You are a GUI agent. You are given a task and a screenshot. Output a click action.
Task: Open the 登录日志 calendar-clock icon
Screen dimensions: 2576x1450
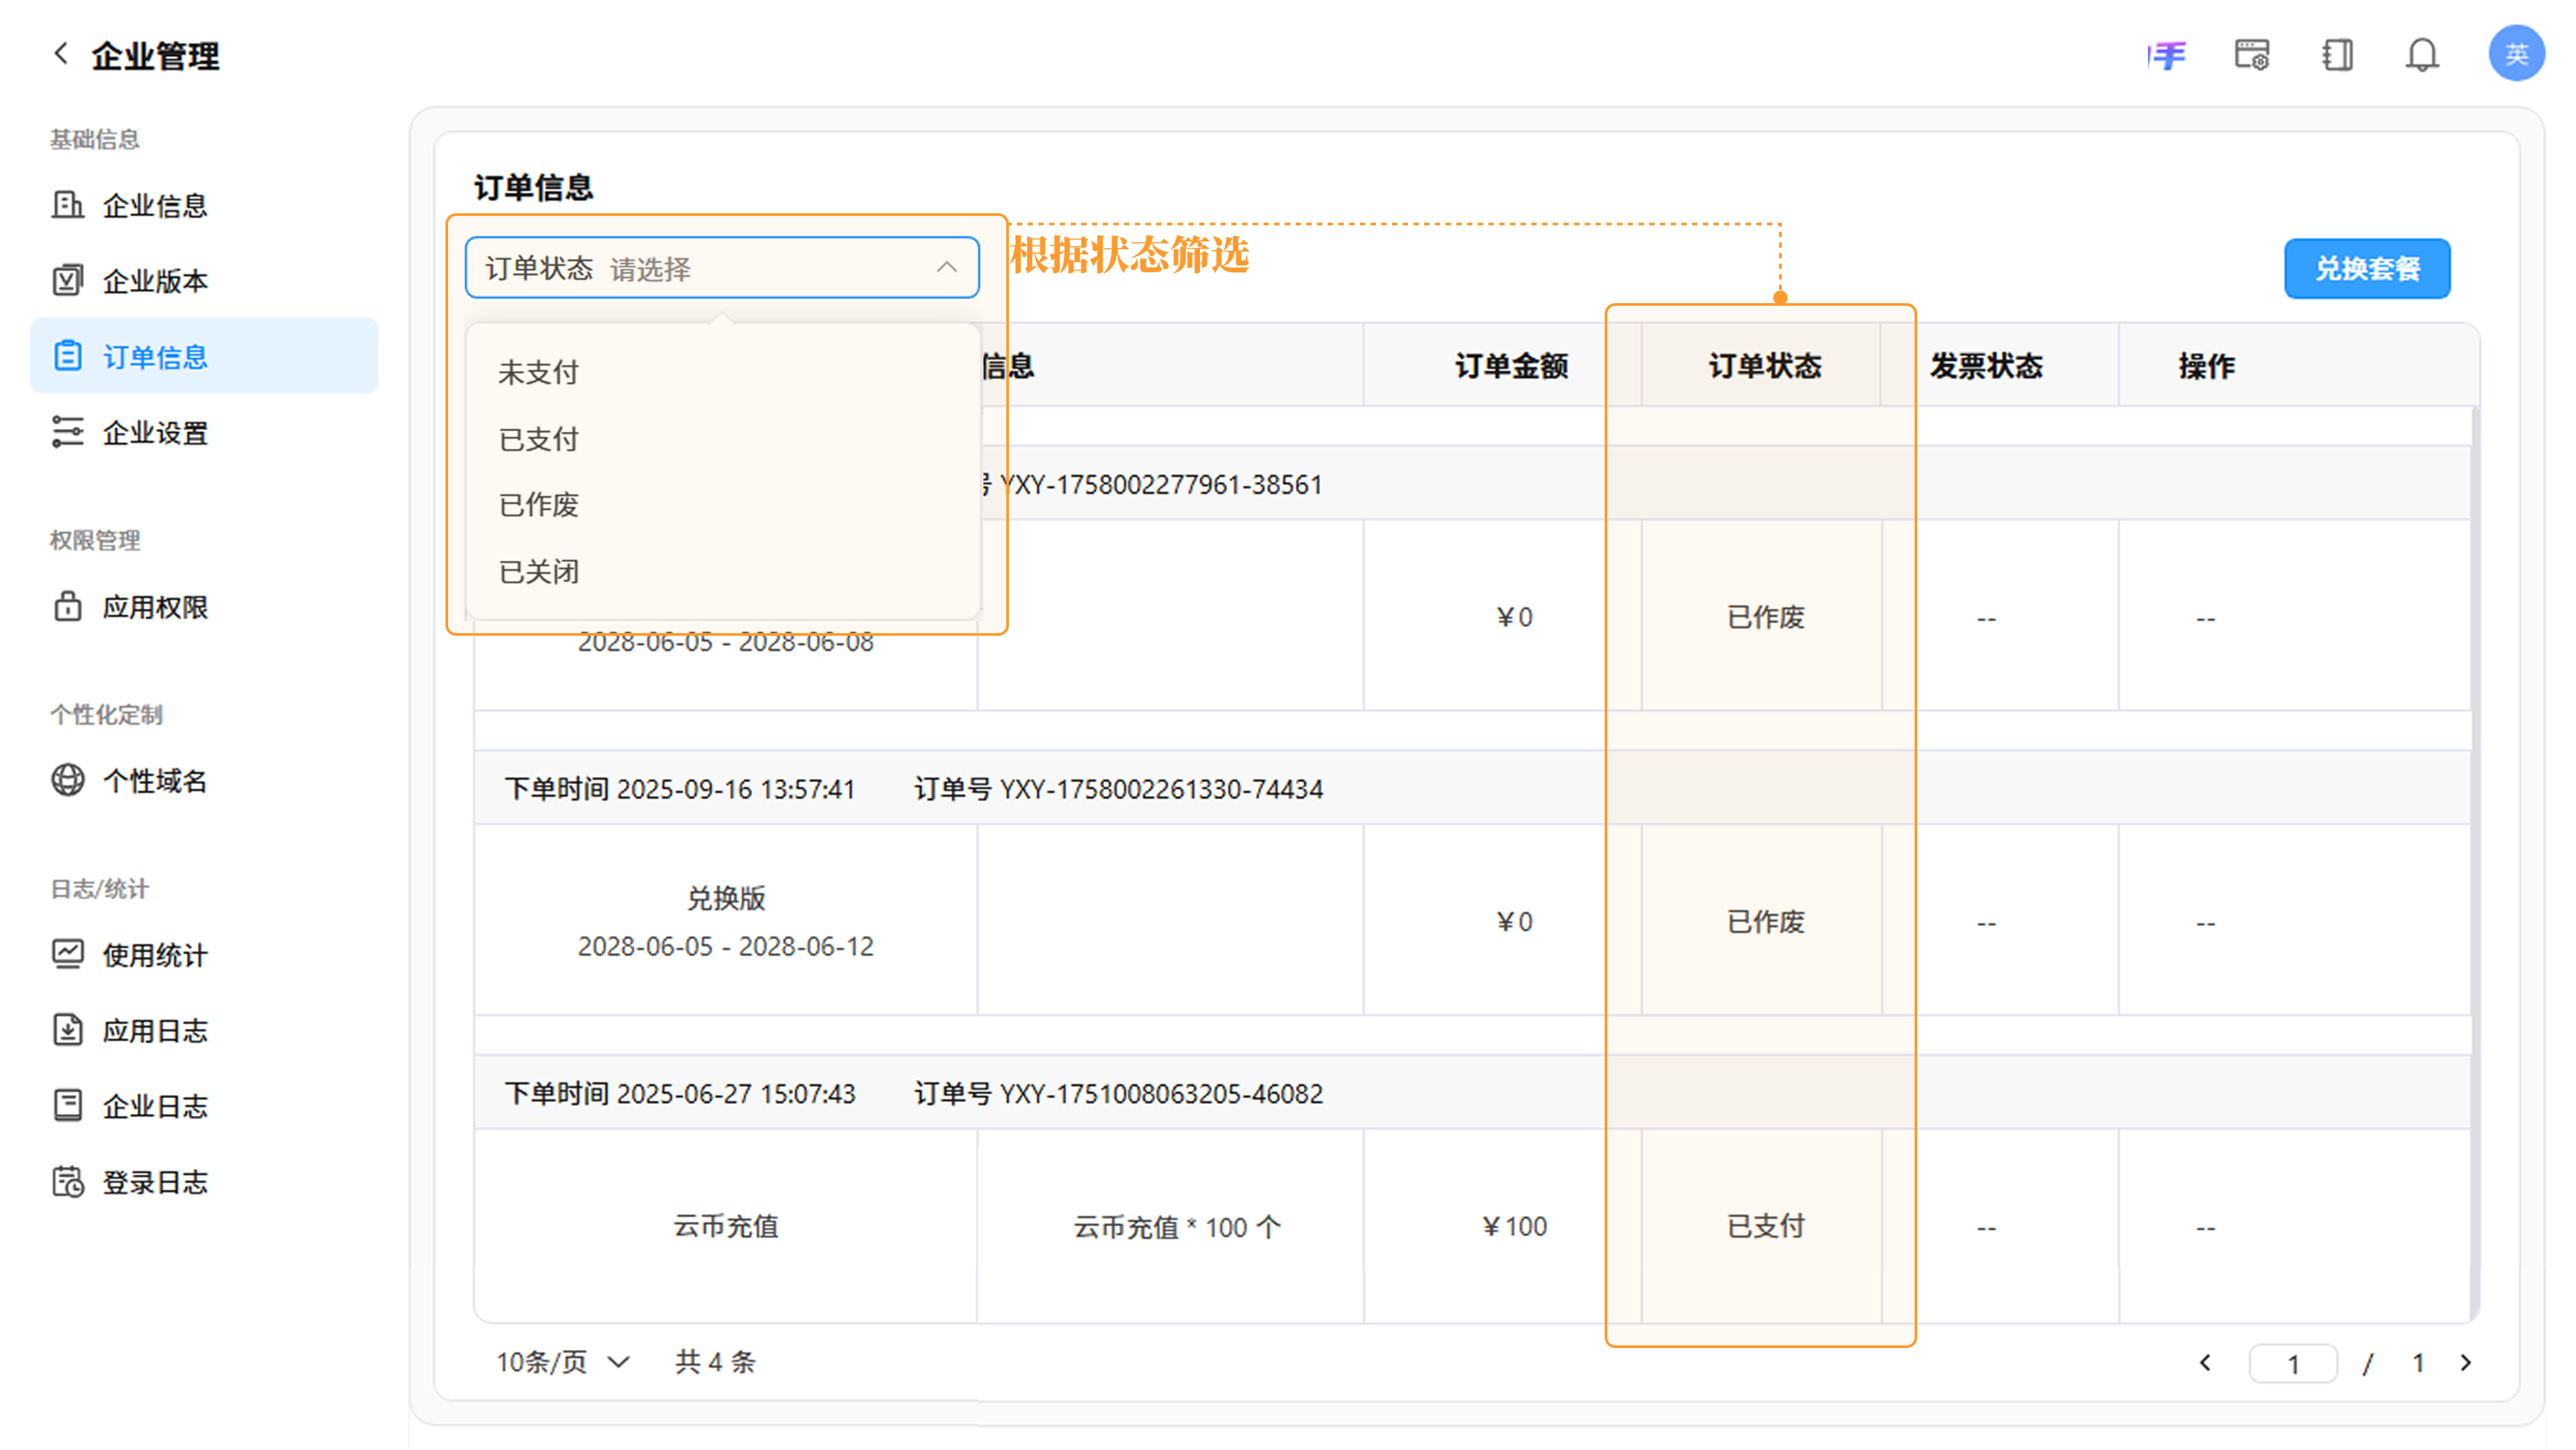coord(67,1182)
